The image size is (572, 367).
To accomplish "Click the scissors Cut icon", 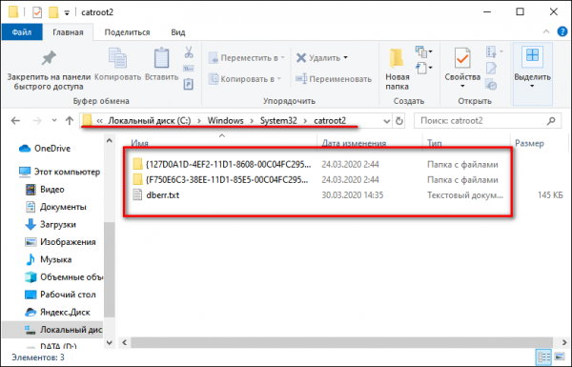I will (x=189, y=52).
